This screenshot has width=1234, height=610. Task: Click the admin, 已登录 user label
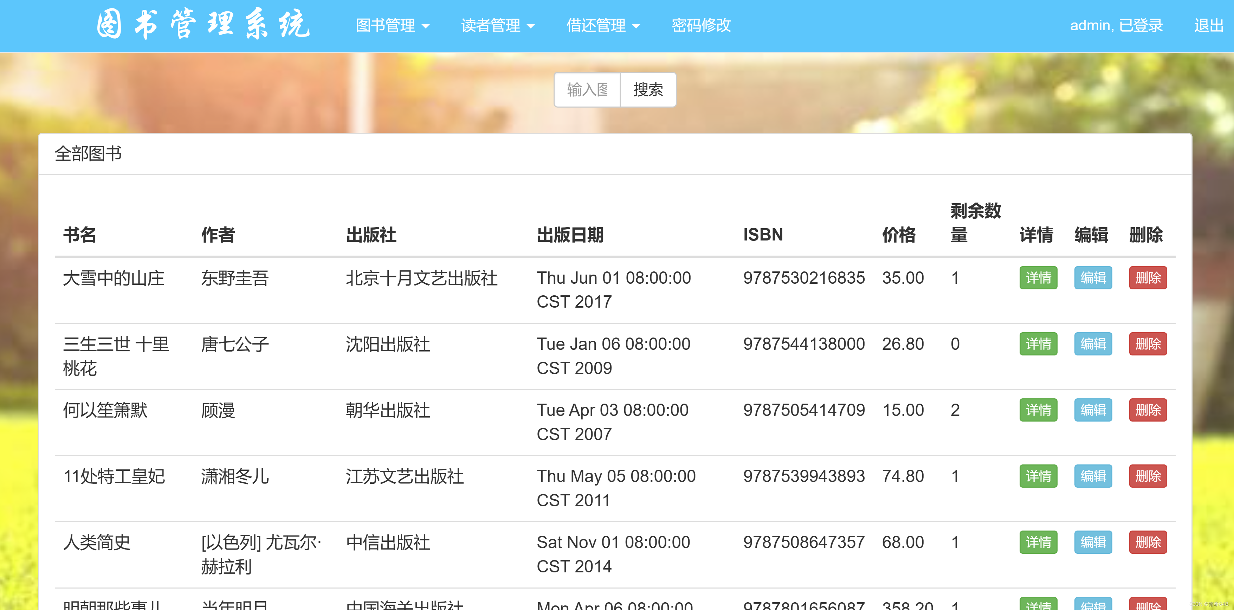(x=1116, y=25)
